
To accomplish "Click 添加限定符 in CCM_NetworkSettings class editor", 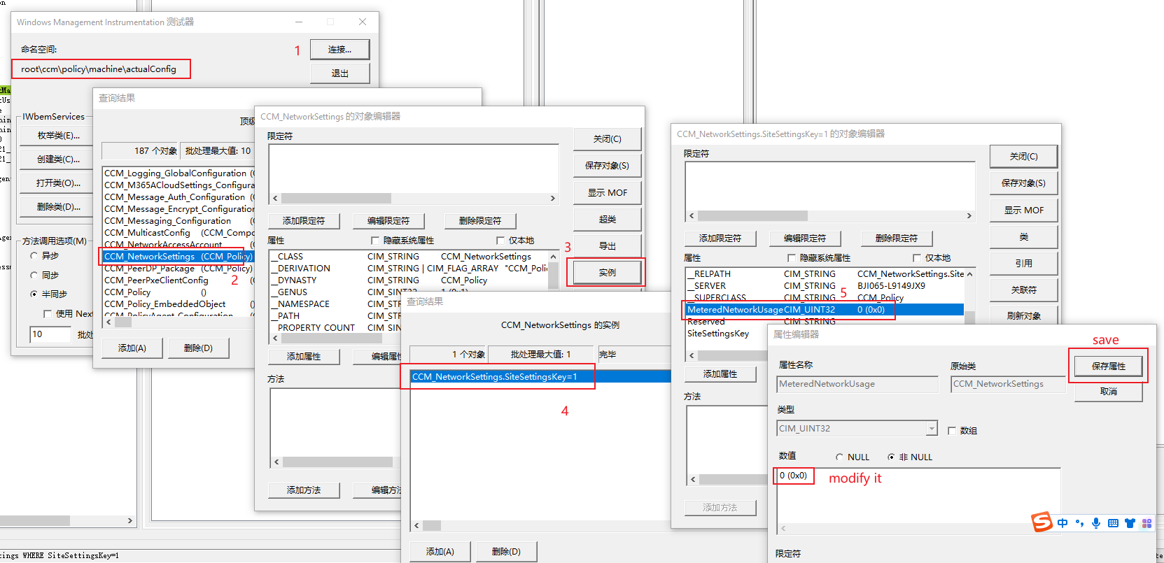I will click(x=304, y=221).
